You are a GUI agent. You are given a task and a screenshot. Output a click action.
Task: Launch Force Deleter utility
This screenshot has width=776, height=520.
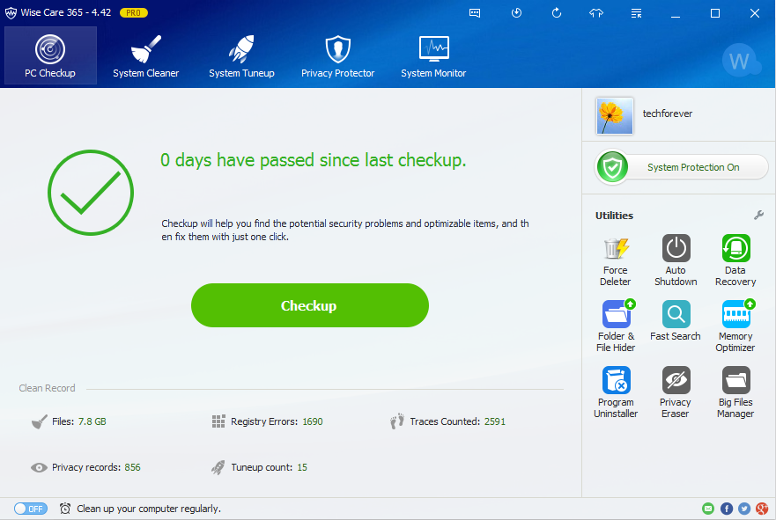[615, 261]
